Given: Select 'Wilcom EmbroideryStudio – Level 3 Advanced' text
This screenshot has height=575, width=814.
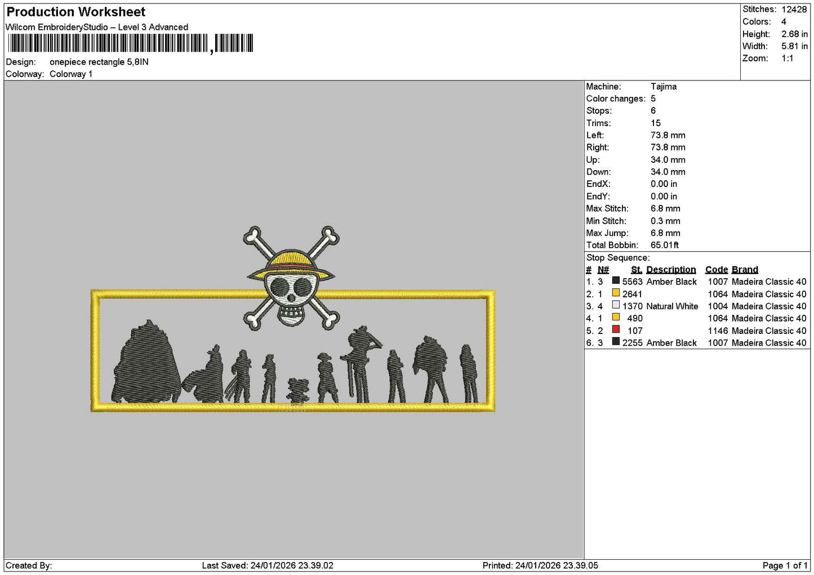Looking at the screenshot, I should (x=97, y=27).
